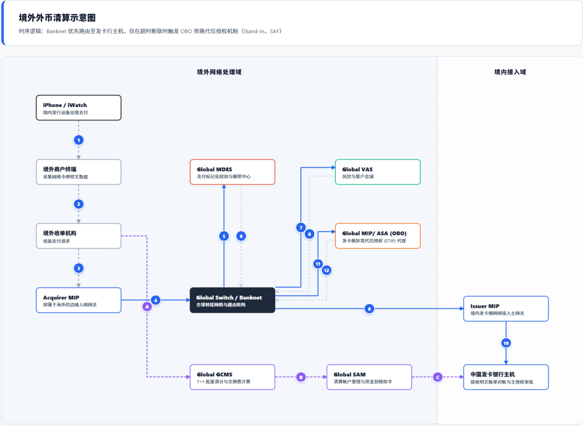Image resolution: width=583 pixels, height=426 pixels.
Task: Select the Global MIP/ ASA (OBO) node
Action: coord(378,236)
